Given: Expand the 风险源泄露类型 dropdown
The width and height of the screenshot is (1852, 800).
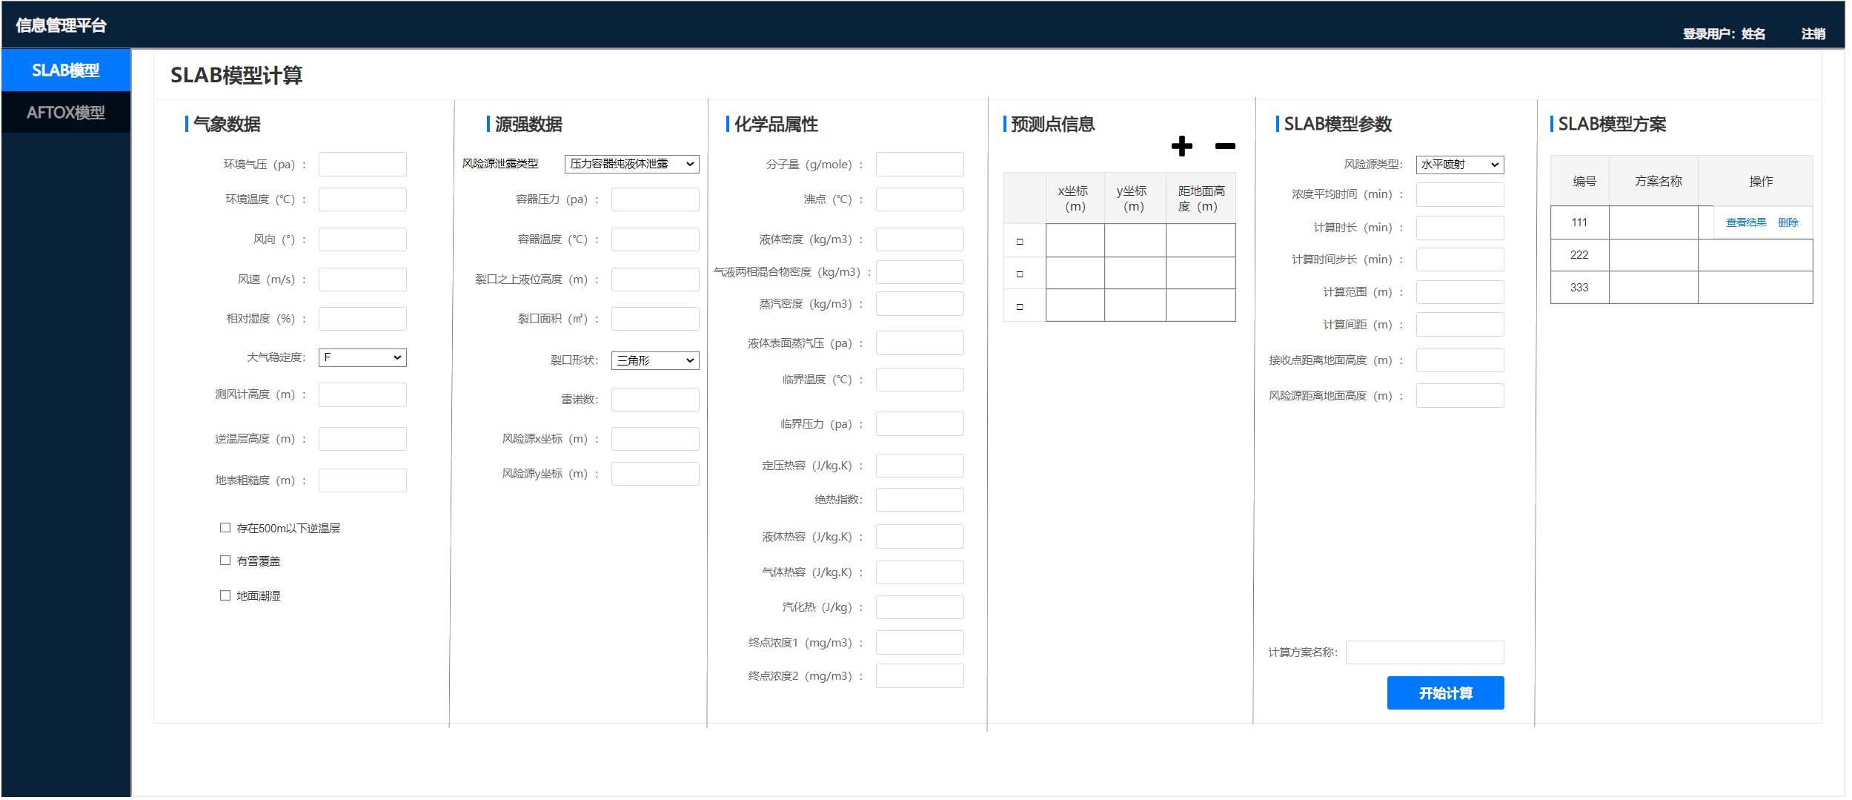Looking at the screenshot, I should tap(631, 164).
